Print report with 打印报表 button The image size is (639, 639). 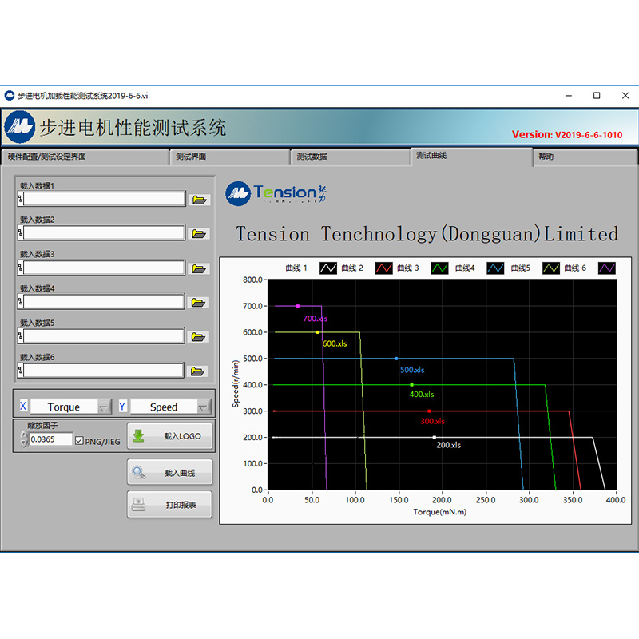[x=171, y=505]
